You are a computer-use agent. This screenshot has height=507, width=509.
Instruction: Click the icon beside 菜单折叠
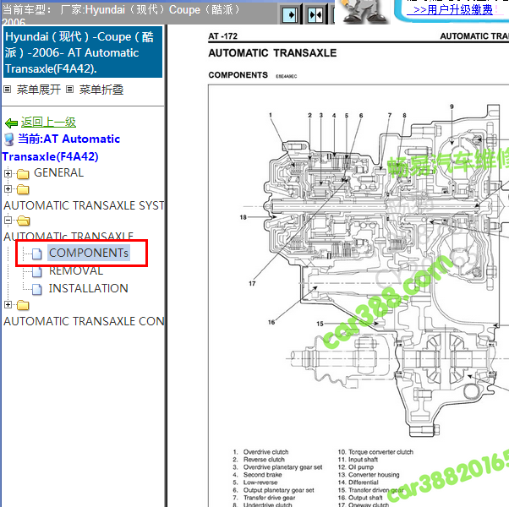coord(69,90)
